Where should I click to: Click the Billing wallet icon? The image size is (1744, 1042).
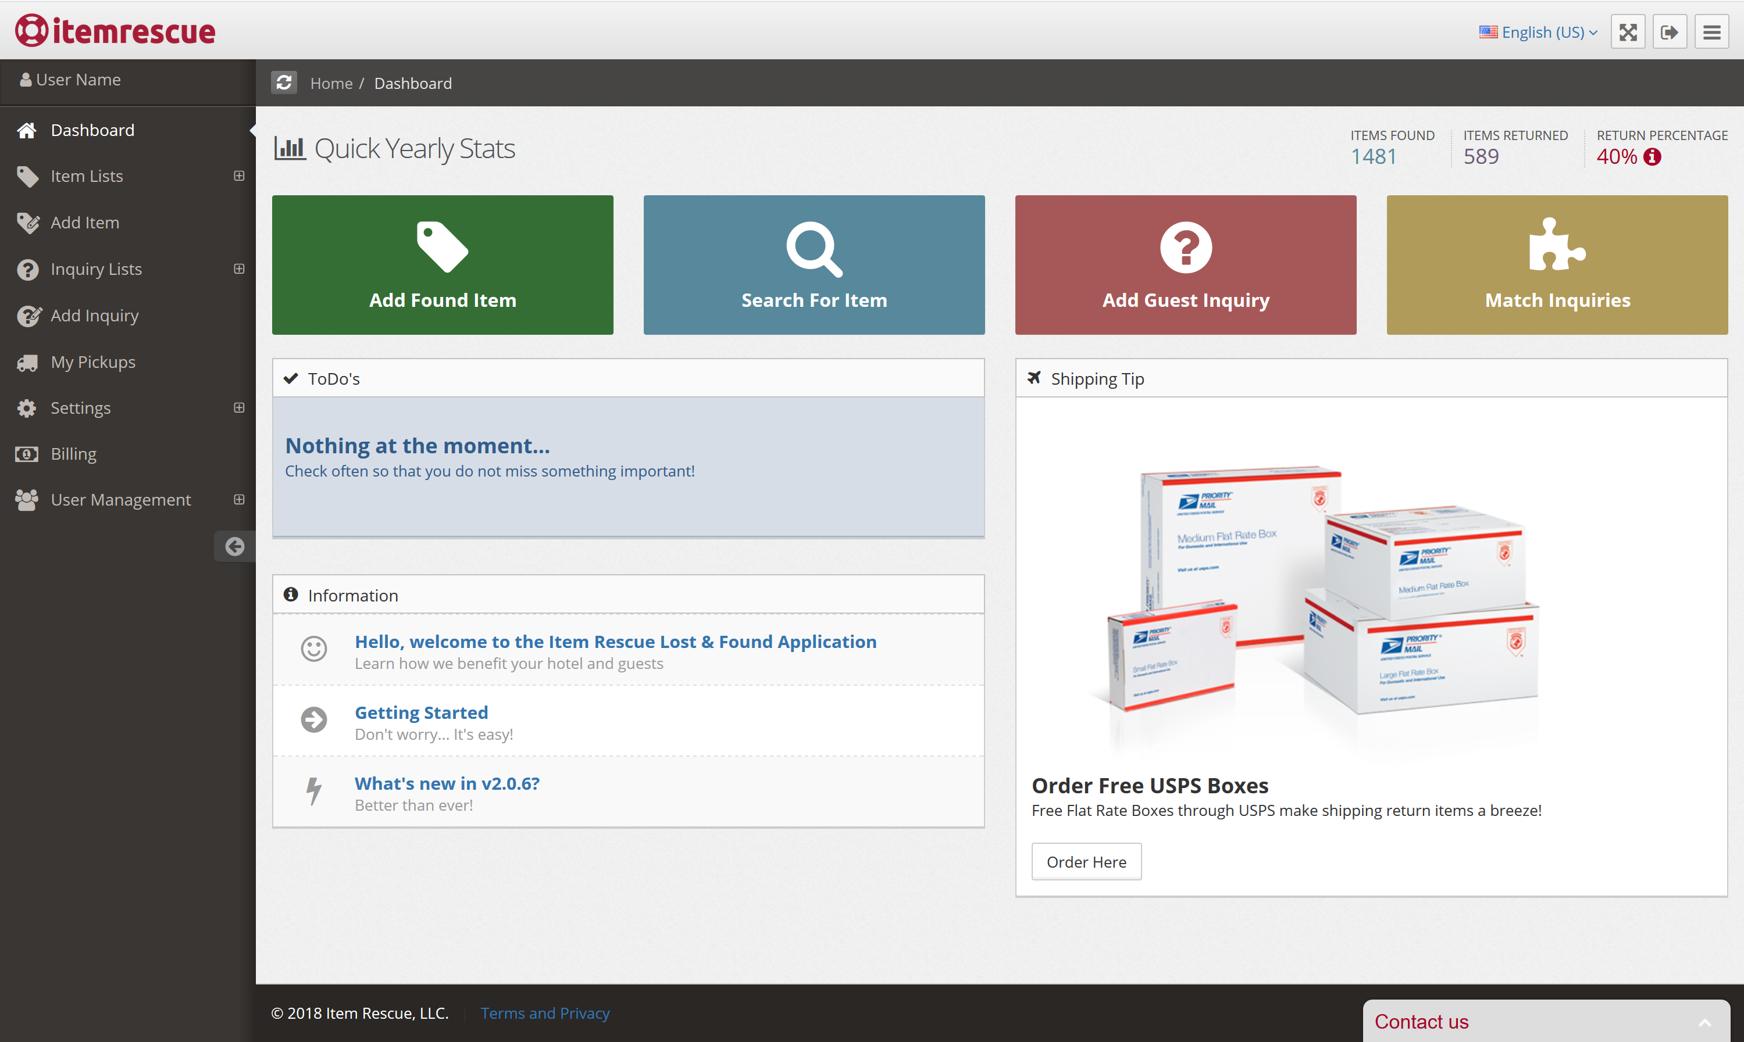(26, 454)
